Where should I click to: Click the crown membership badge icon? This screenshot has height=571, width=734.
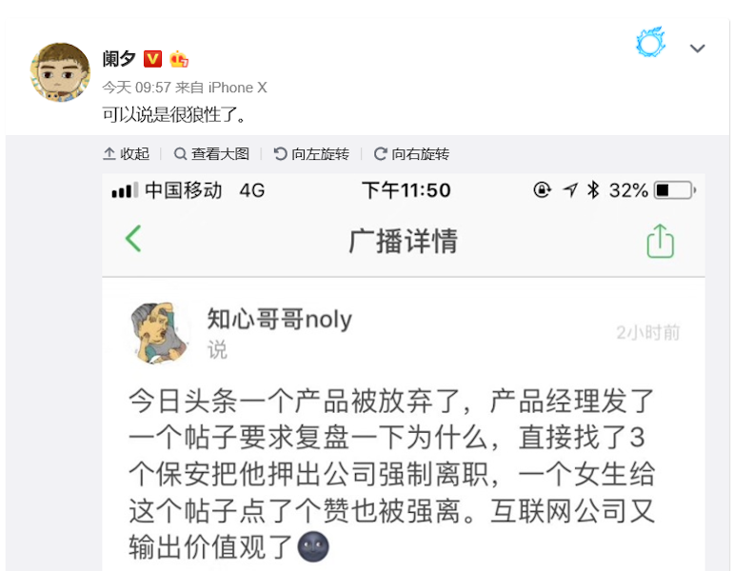click(x=179, y=59)
